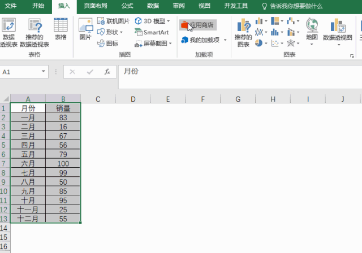
Task: Insert SmartArt graphic
Action: (152, 32)
